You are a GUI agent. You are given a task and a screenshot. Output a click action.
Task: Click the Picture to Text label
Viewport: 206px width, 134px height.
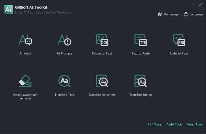(x=102, y=53)
